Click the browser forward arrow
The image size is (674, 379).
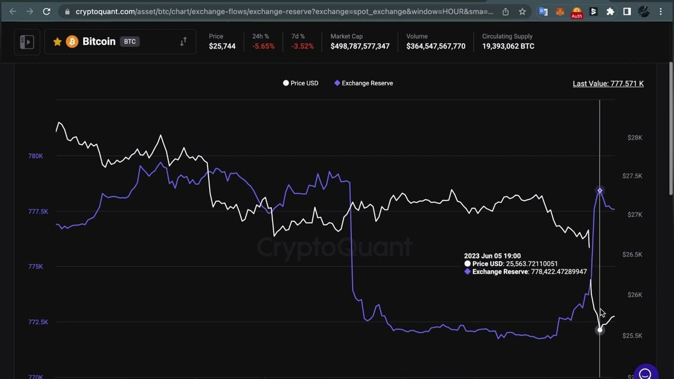(29, 11)
